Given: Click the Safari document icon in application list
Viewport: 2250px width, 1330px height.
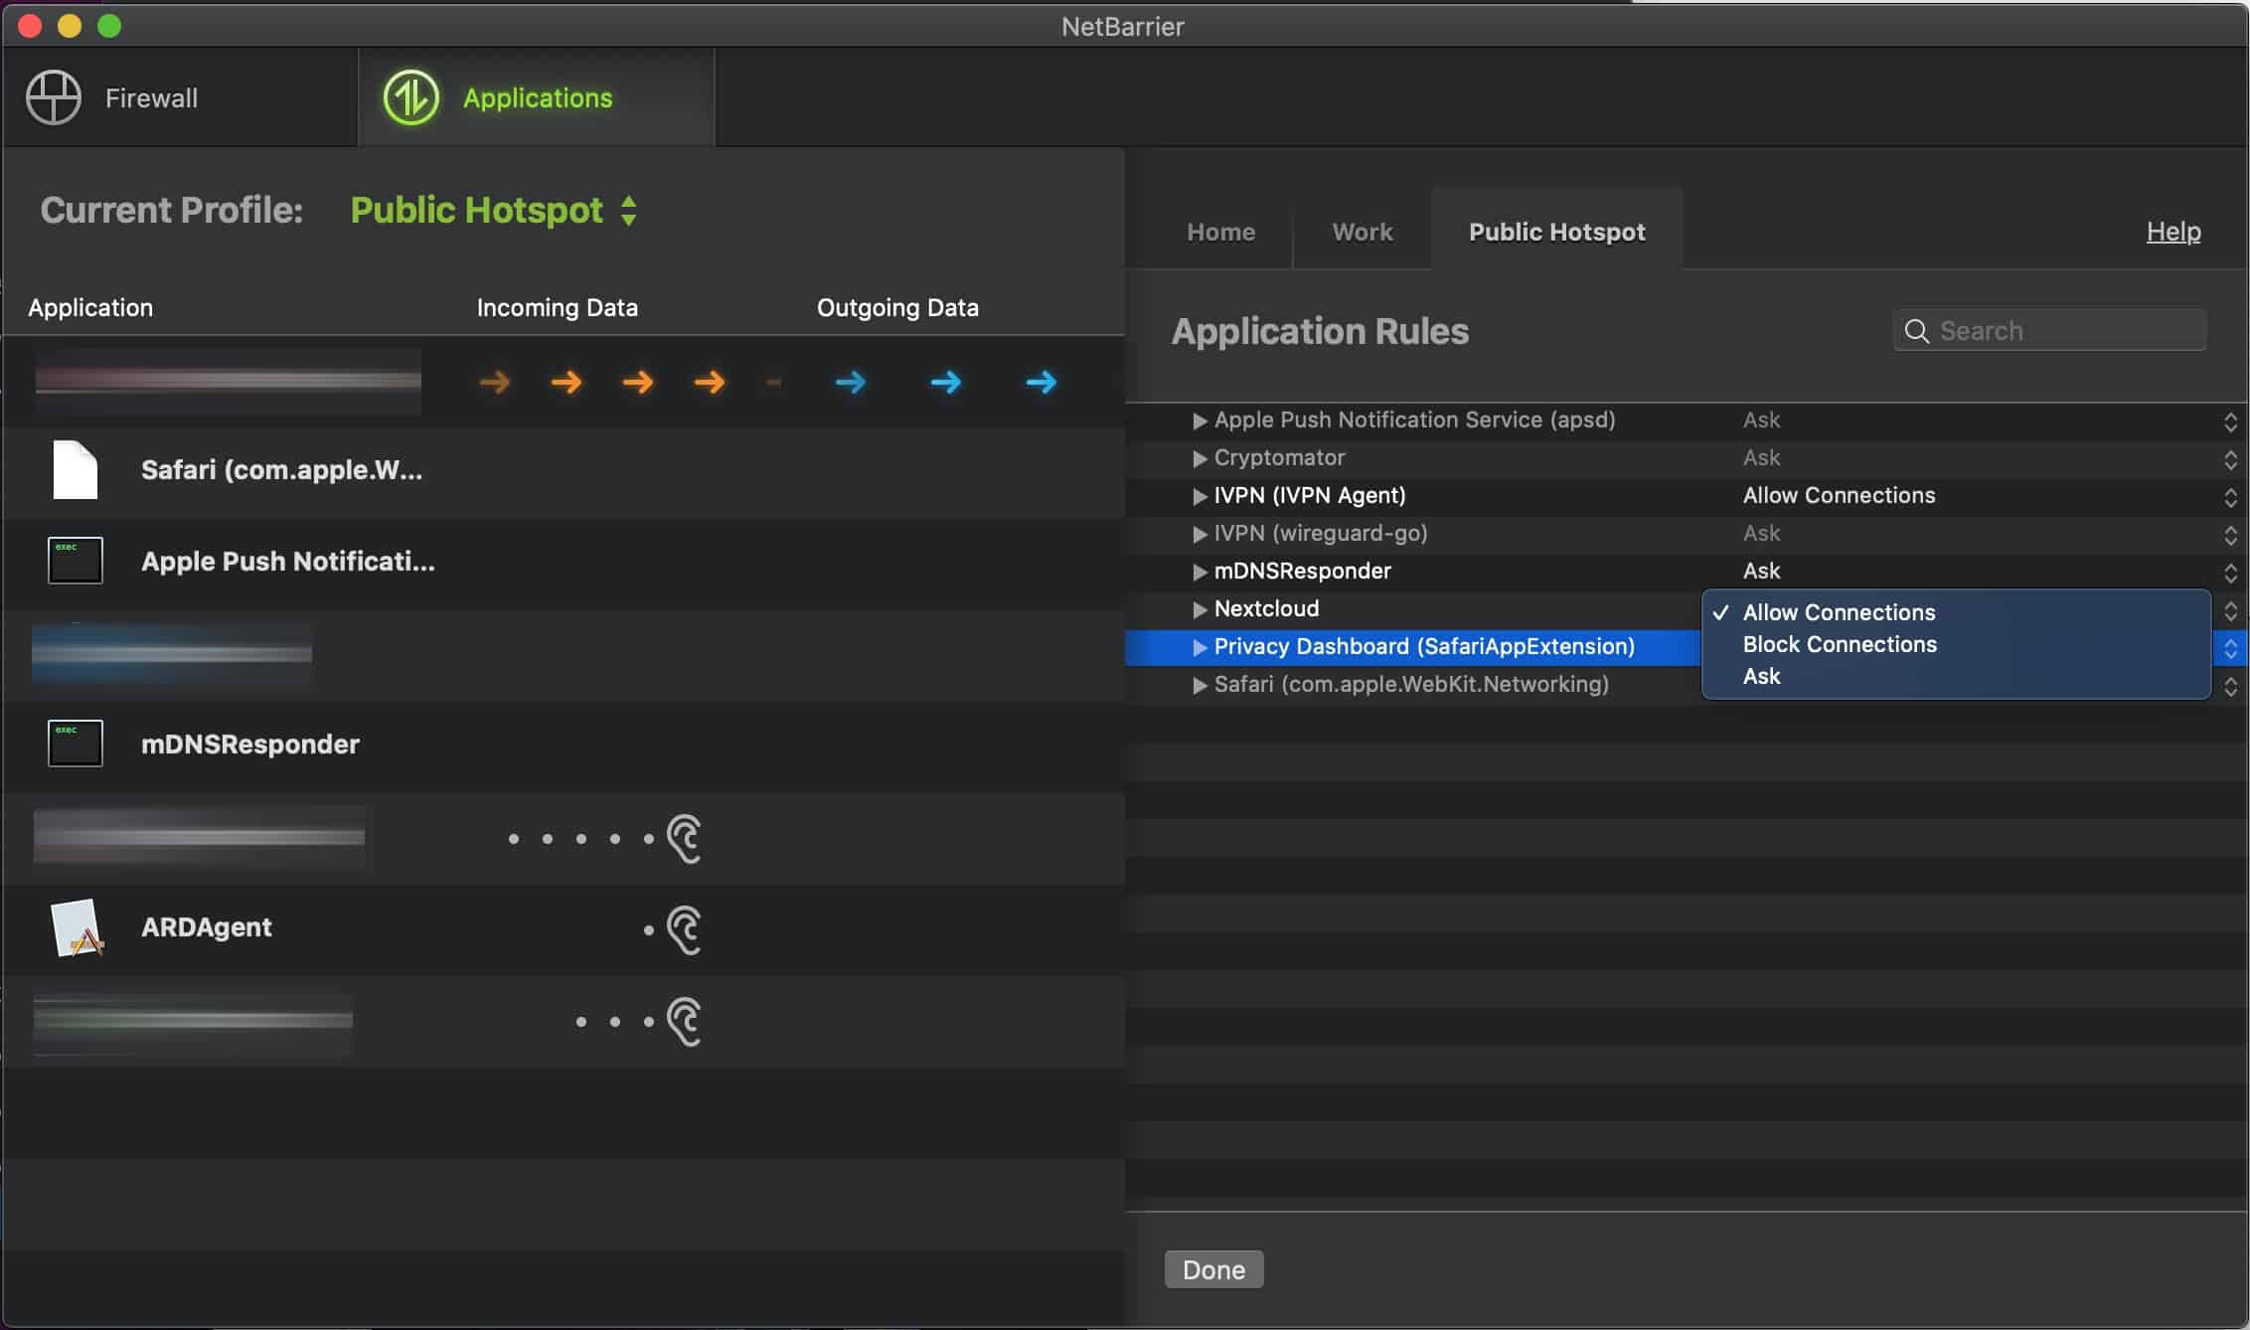Looking at the screenshot, I should [76, 469].
